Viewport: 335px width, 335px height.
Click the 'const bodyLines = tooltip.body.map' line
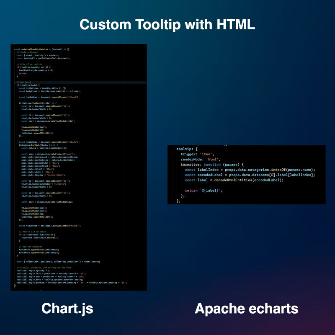click(x=49, y=91)
